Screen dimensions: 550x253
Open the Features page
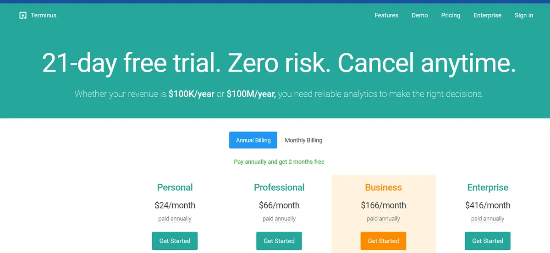tap(386, 16)
